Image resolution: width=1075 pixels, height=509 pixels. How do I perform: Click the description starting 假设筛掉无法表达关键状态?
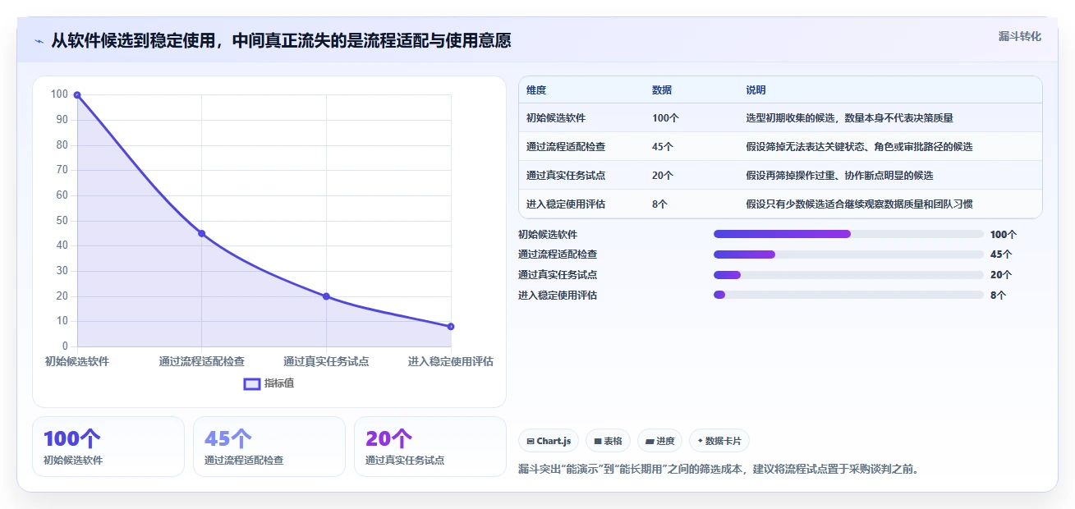(x=859, y=147)
